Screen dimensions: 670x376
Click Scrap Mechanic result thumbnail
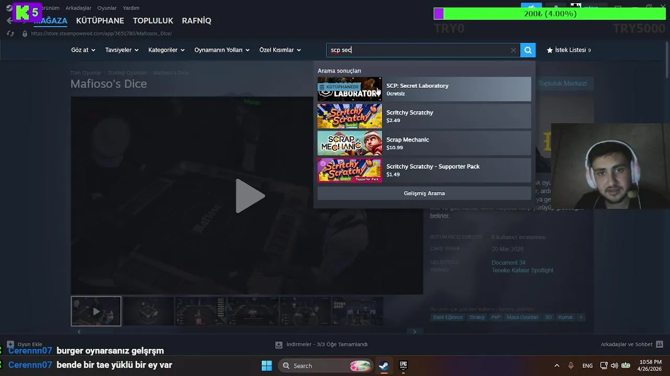pos(350,143)
